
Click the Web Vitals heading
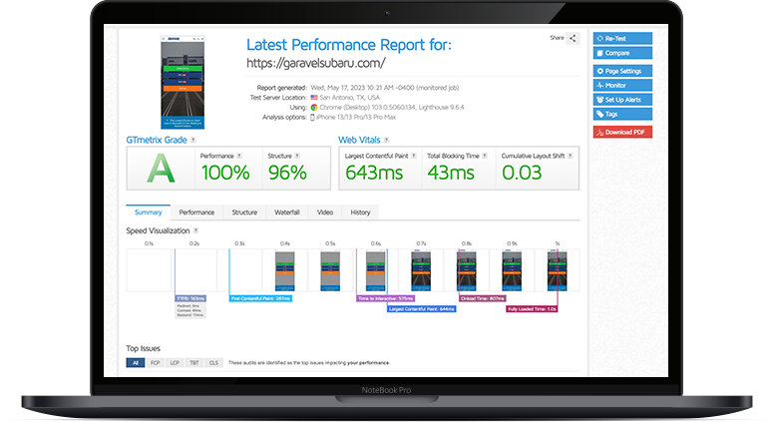coord(359,141)
